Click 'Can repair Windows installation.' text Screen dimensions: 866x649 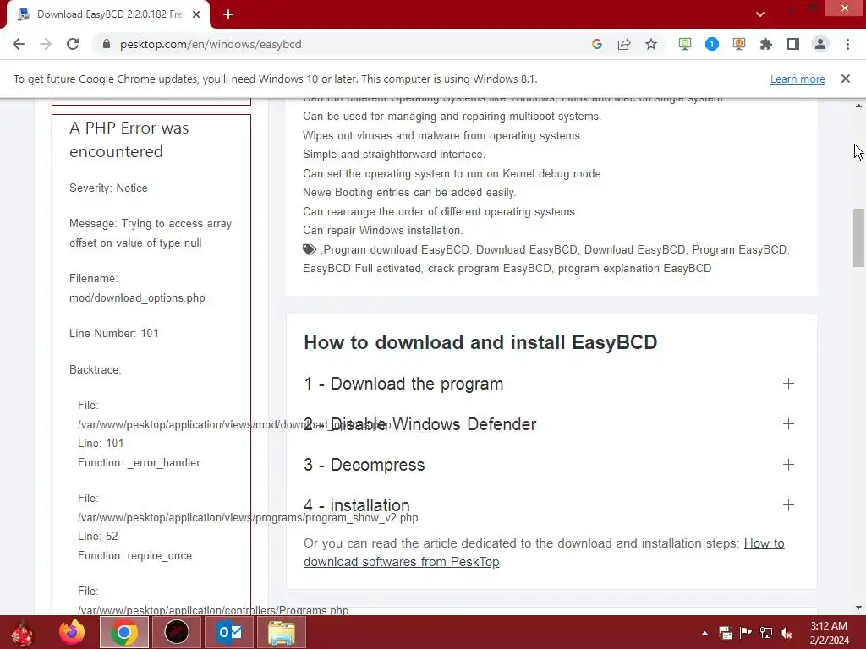pyautogui.click(x=383, y=230)
